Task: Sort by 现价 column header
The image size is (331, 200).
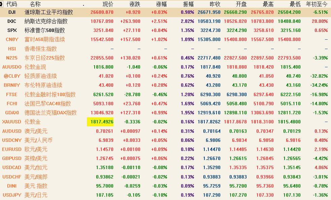Action: pos(108,4)
